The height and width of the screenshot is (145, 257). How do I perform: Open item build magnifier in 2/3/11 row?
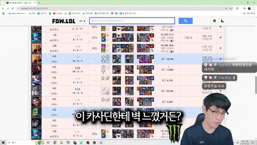click(x=152, y=29)
